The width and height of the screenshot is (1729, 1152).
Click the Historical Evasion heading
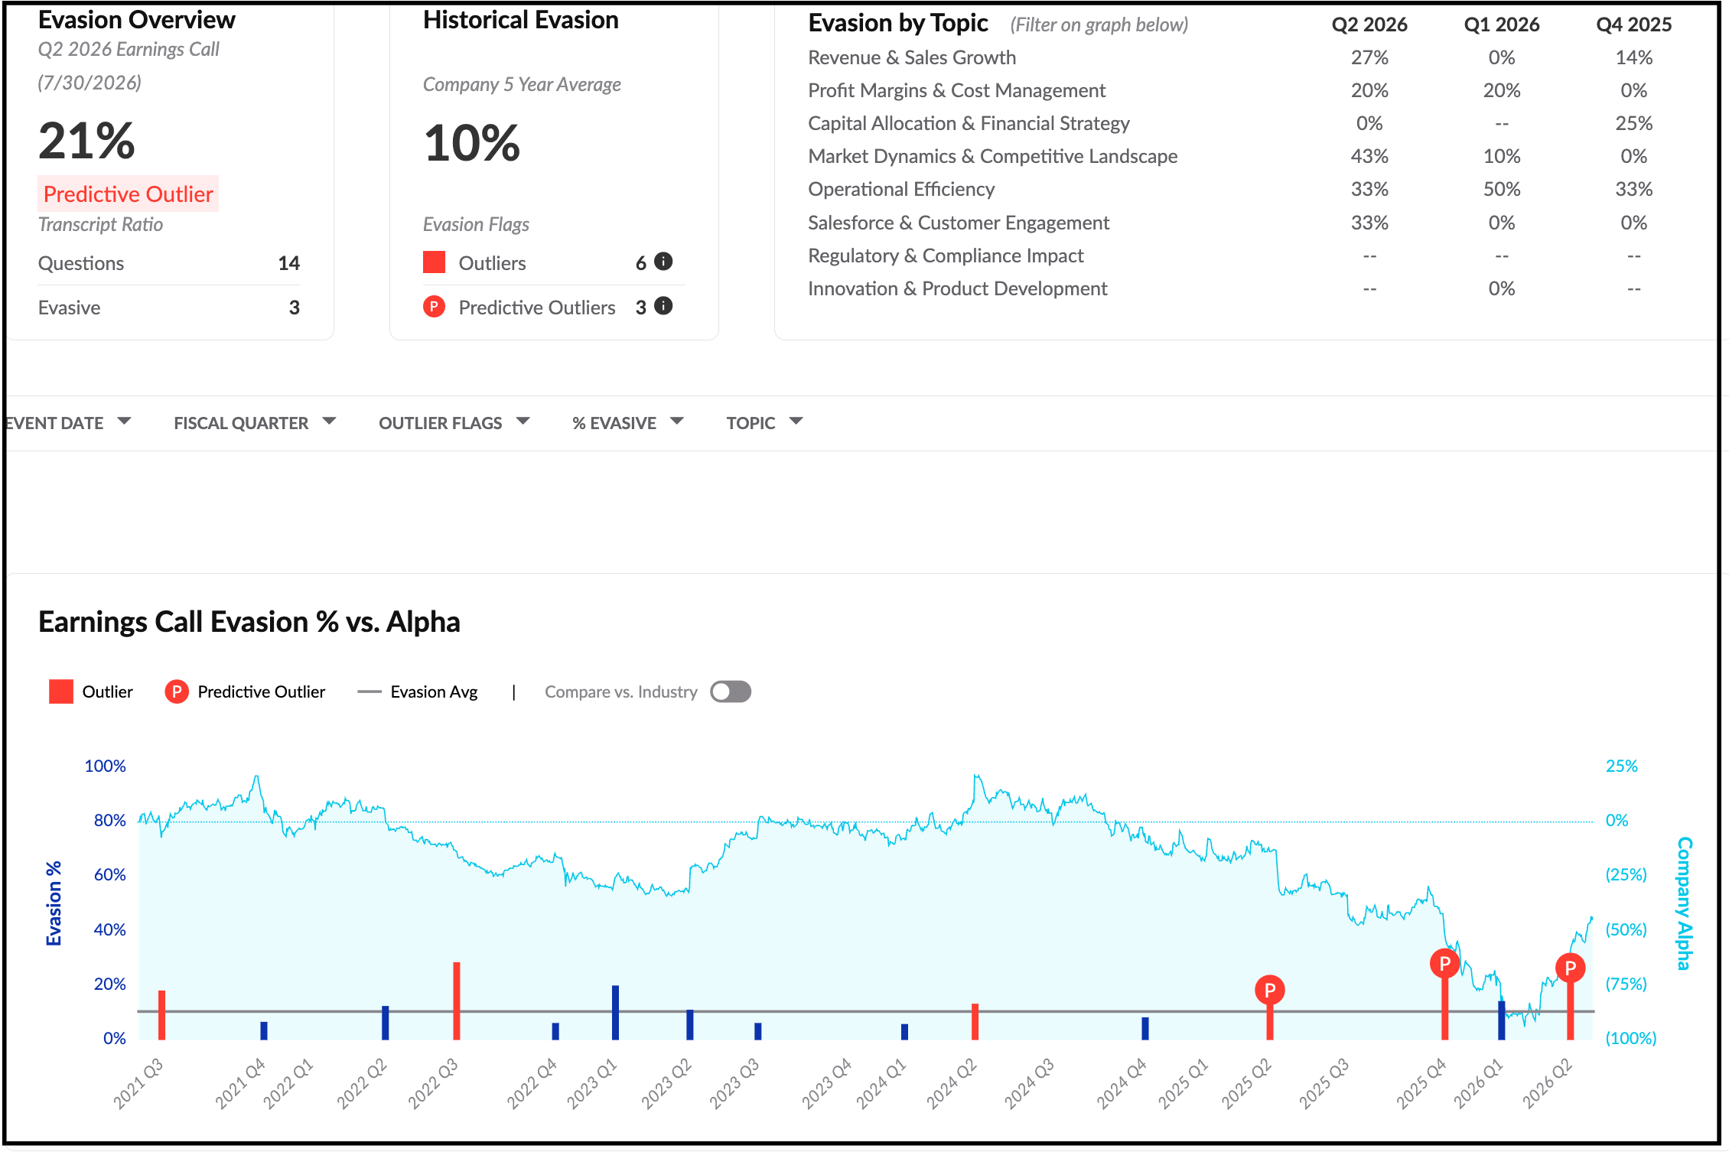(x=521, y=20)
